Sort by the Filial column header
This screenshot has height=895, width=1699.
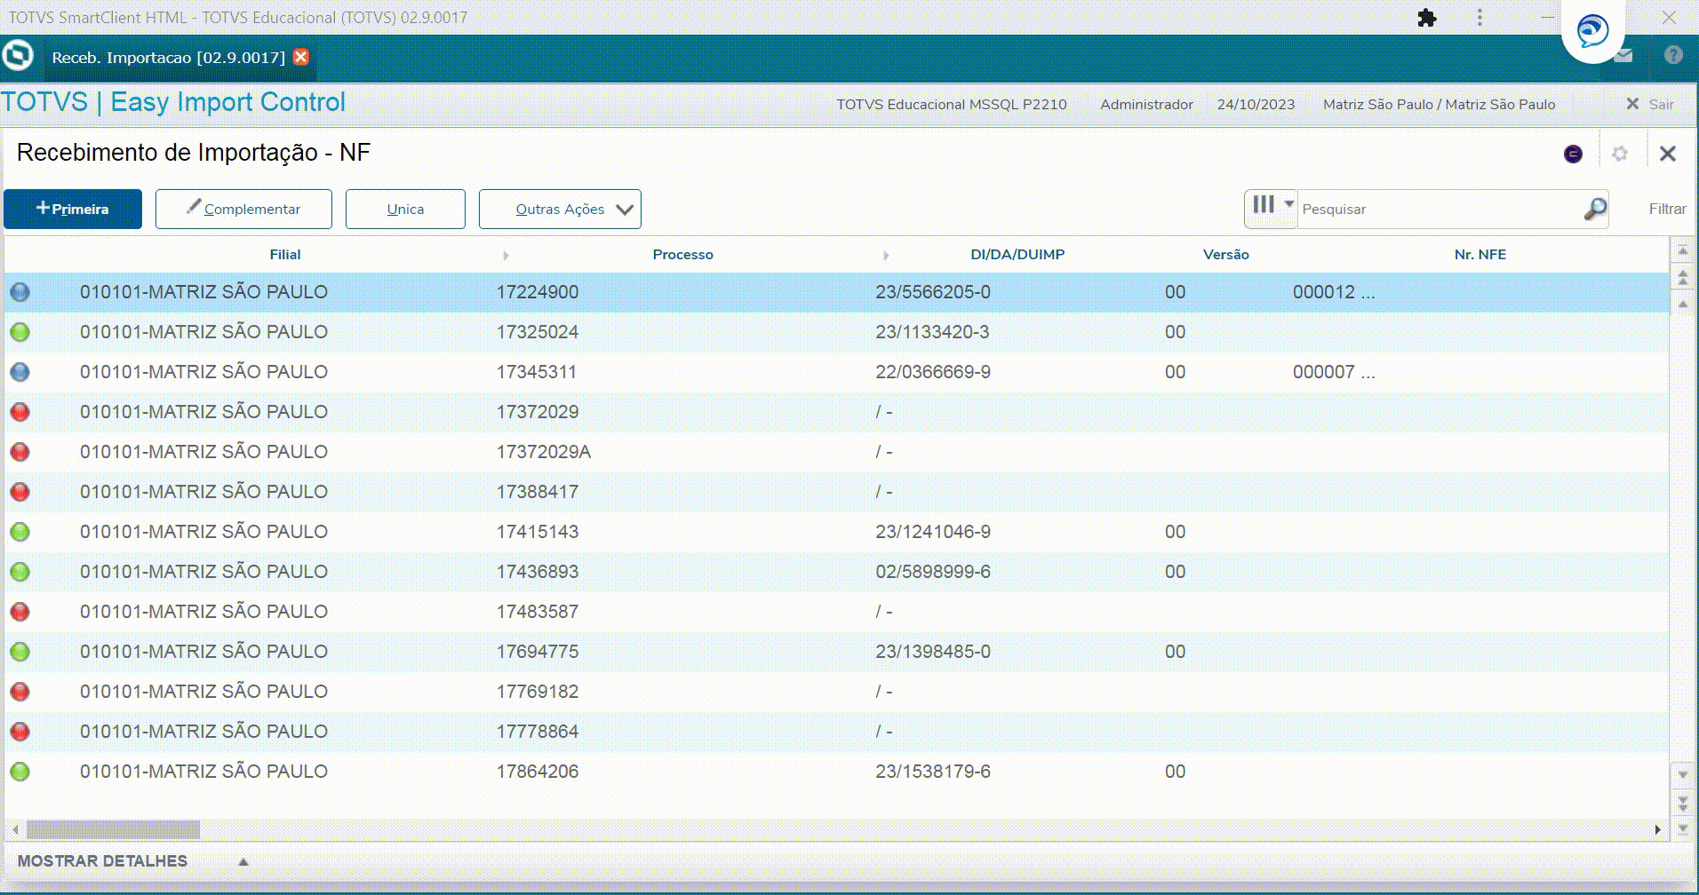[285, 254]
